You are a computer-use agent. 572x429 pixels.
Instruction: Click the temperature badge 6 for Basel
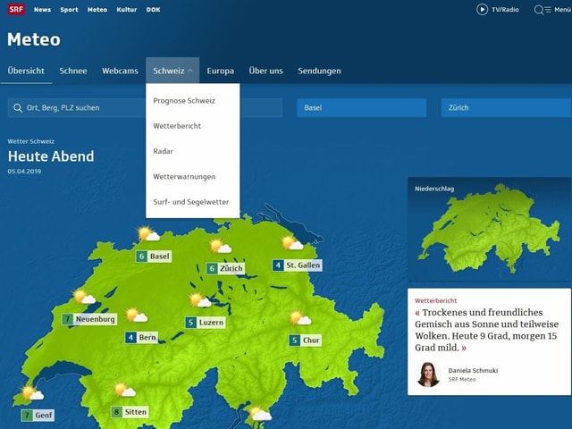[x=141, y=257]
